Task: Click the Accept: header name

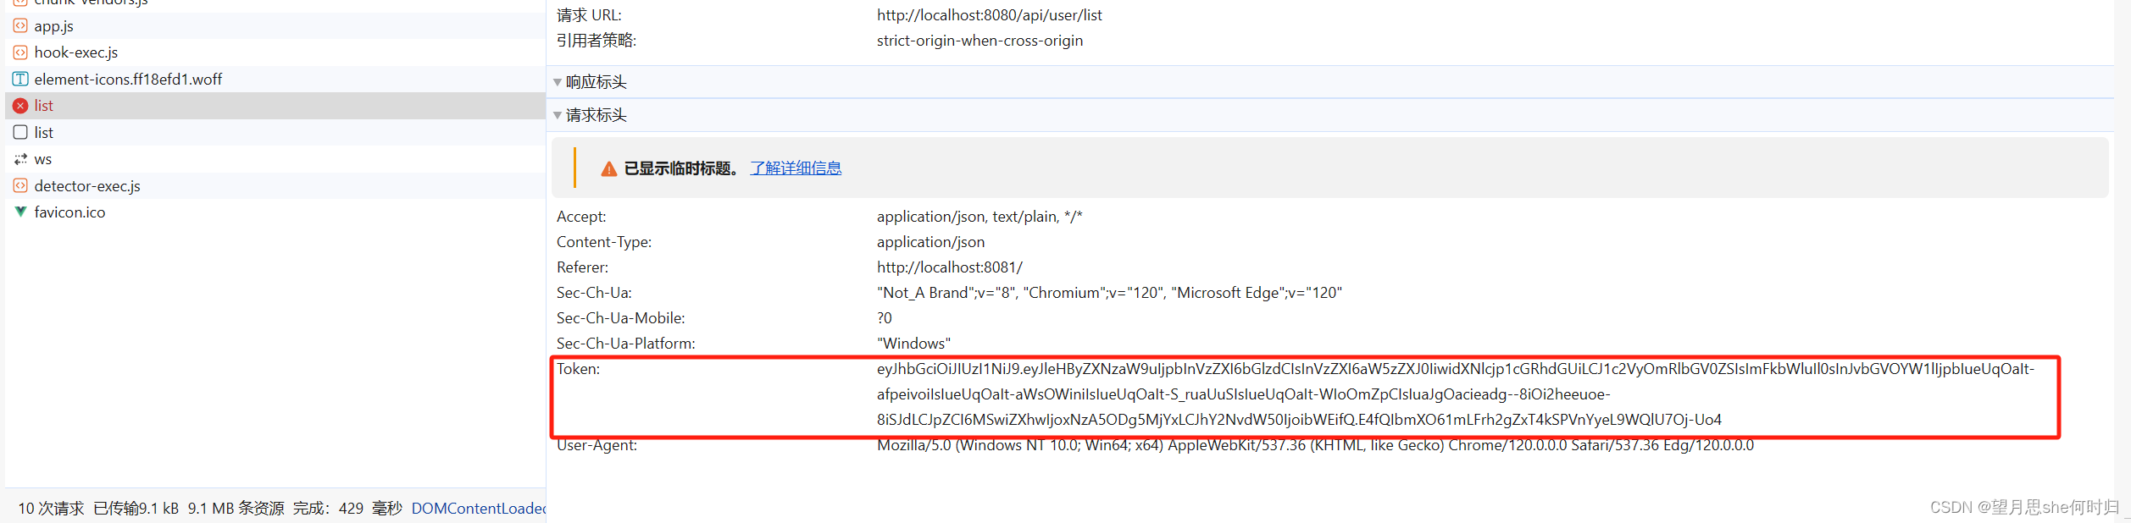Action: [581, 217]
